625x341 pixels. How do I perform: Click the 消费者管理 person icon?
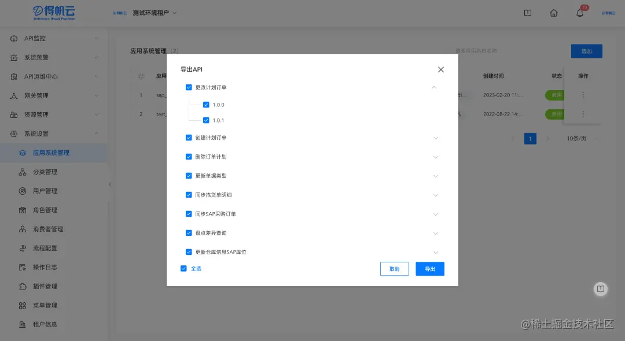click(x=23, y=229)
